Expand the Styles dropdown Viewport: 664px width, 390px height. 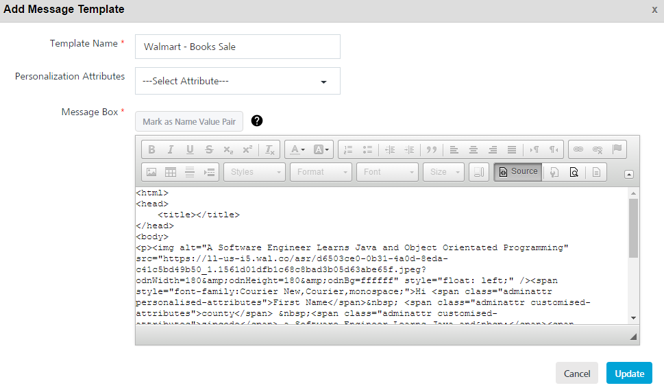(x=254, y=172)
